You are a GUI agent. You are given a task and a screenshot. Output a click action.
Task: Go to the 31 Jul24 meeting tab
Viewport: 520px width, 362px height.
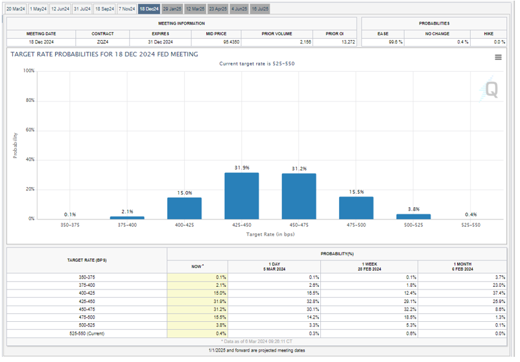[82, 9]
